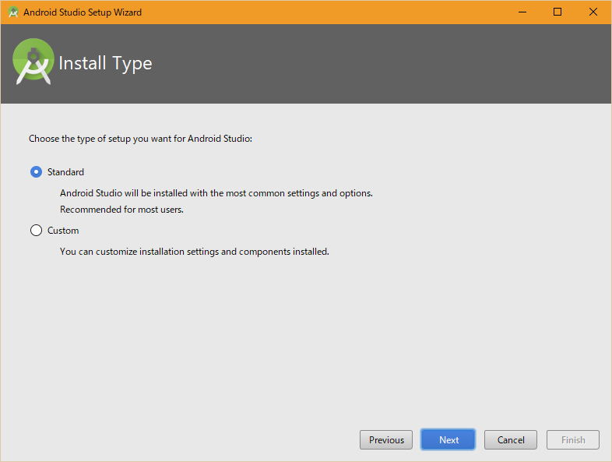Viewport: 612px width, 462px height.
Task: Close the Setup Wizard window
Action: [x=593, y=12]
